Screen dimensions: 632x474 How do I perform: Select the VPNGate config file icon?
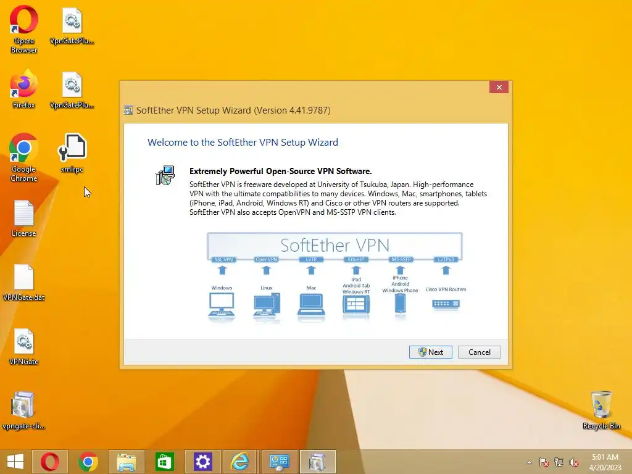[x=24, y=347]
